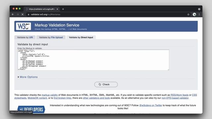Image resolution: width=212 pixels, height=119 pixels.
Task: Expand More Options section
Action: (x=28, y=77)
